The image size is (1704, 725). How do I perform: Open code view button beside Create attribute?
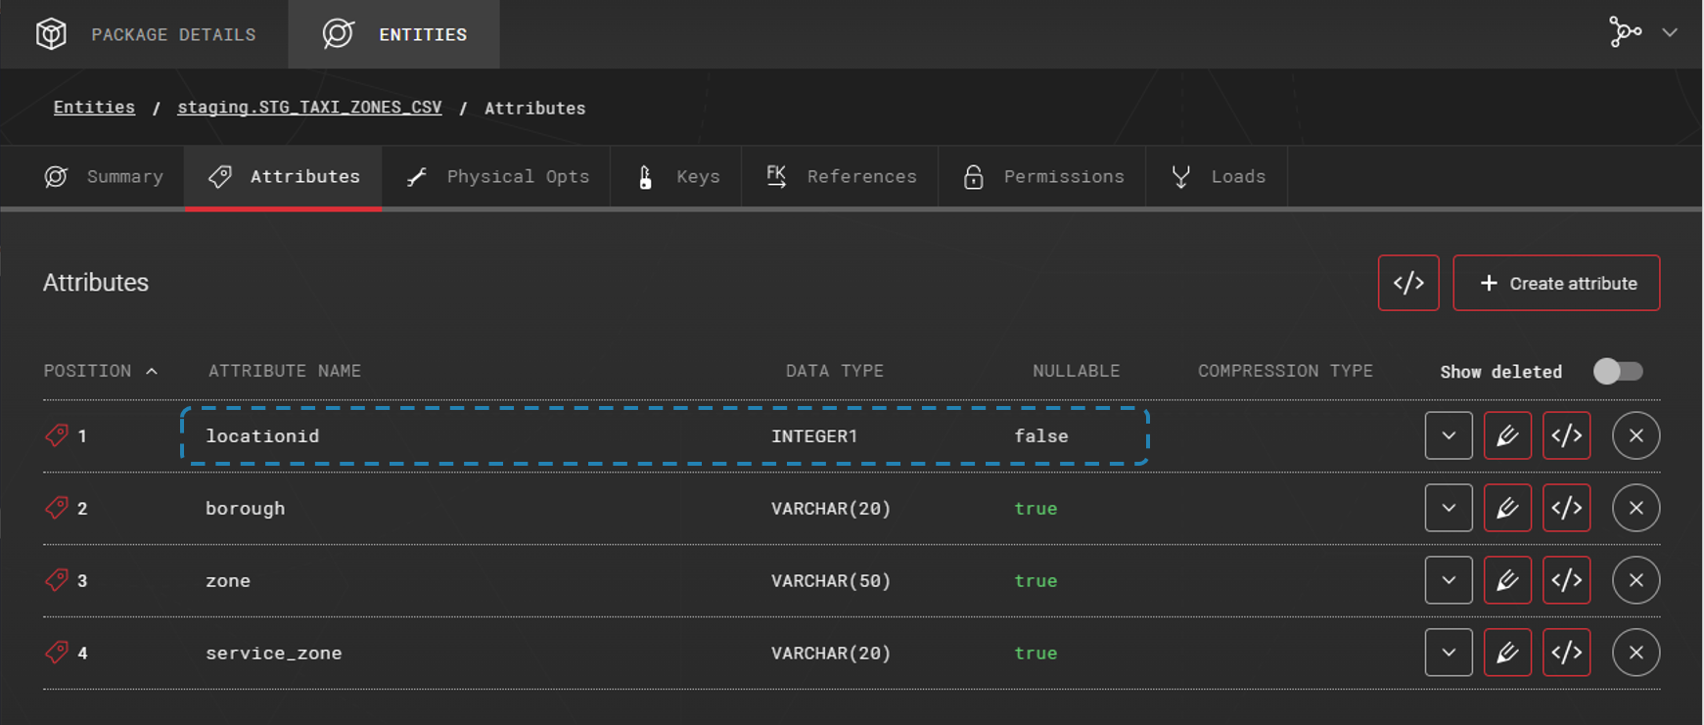click(1407, 283)
